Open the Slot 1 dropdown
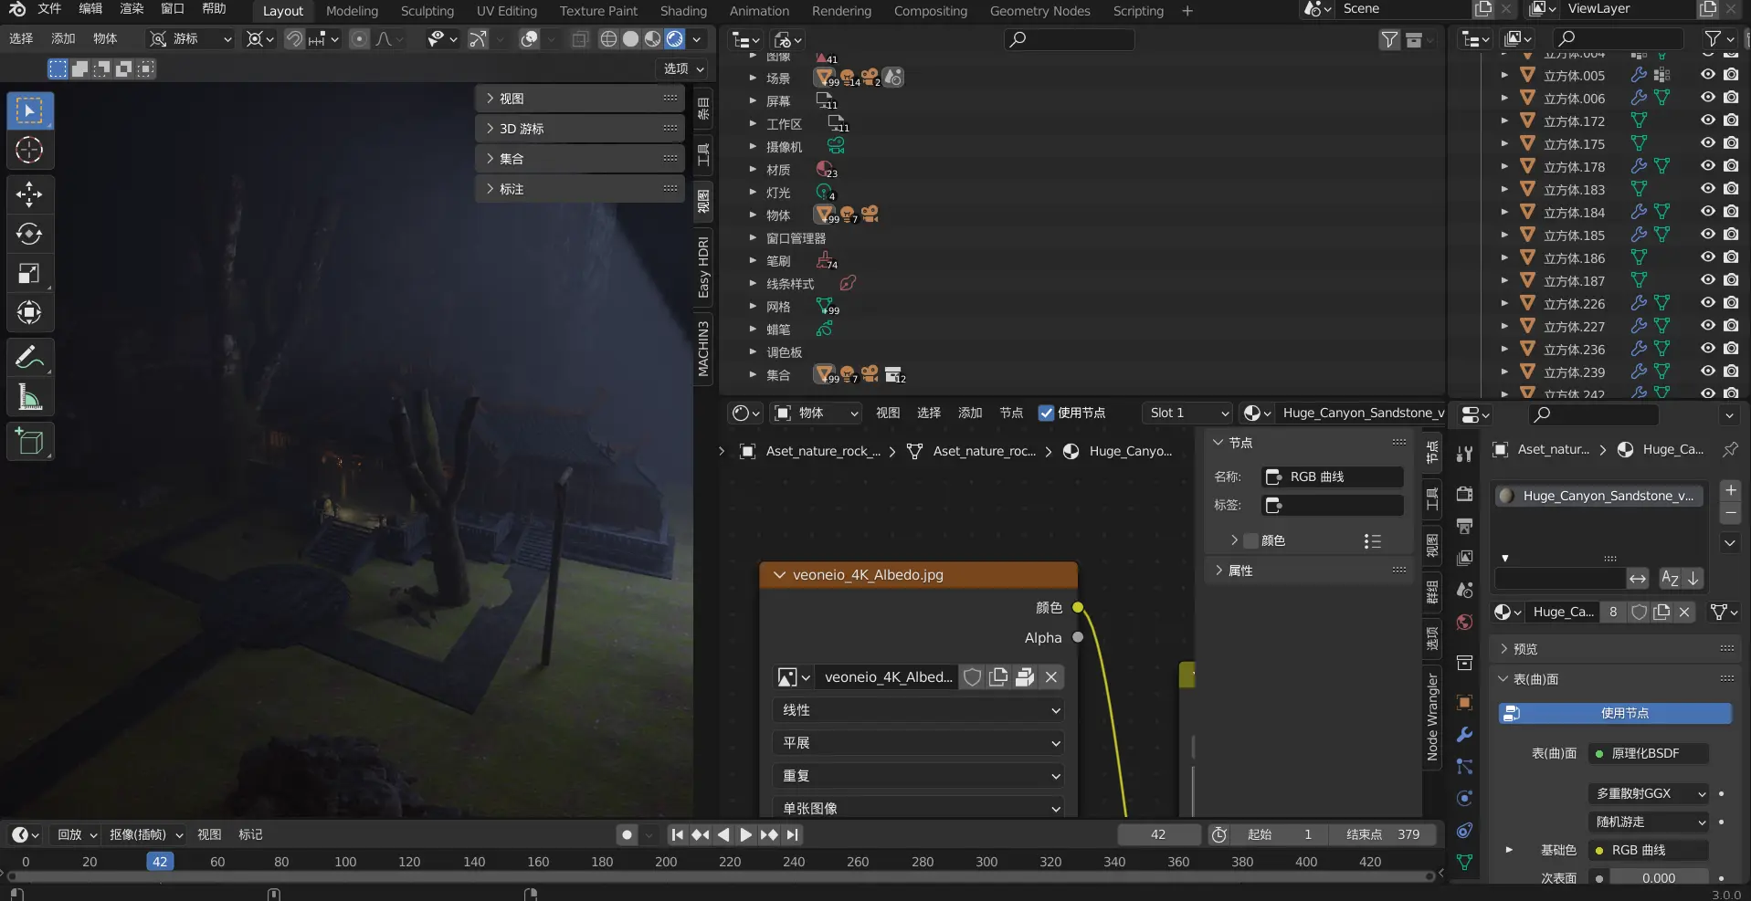This screenshot has height=901, width=1751. point(1187,413)
